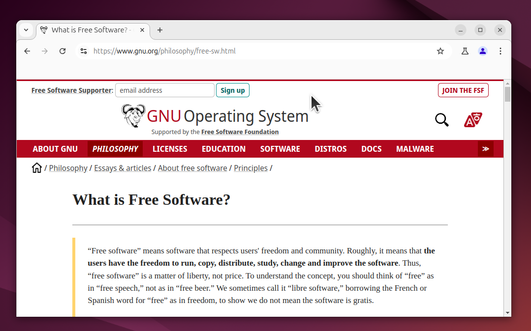This screenshot has height=331, width=531.
Task: Open the Principles breadcrumb link
Action: (x=250, y=168)
